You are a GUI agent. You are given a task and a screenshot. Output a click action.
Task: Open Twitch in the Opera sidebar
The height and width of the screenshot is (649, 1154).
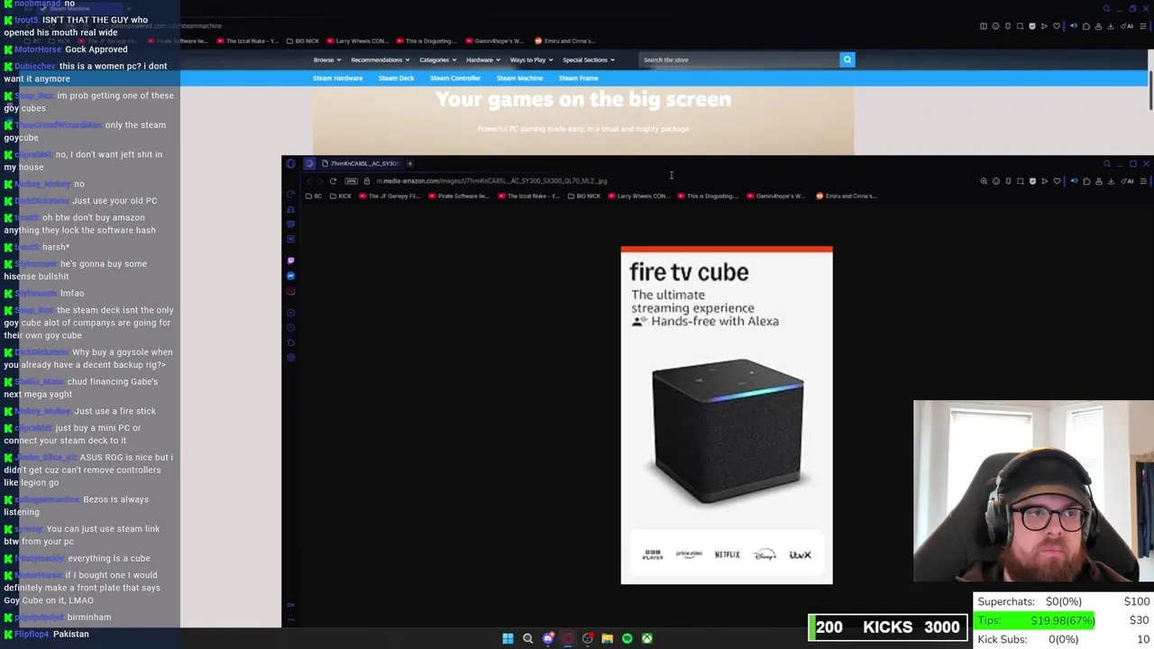coord(290,261)
